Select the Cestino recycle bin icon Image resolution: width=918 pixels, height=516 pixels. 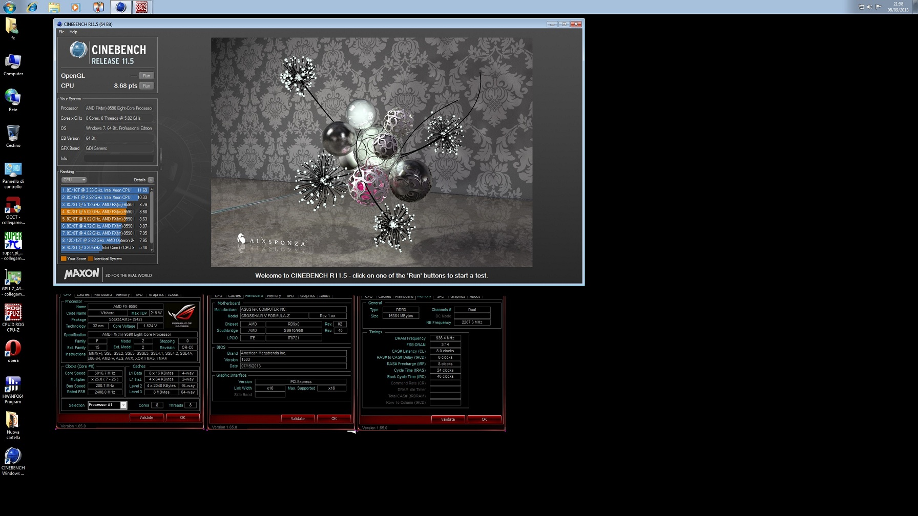pyautogui.click(x=13, y=136)
